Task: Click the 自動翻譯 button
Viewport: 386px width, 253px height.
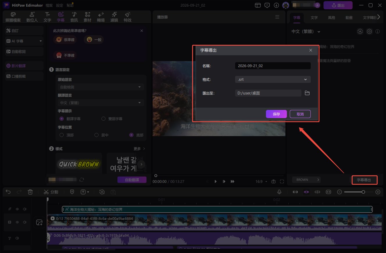Action: click(132, 180)
